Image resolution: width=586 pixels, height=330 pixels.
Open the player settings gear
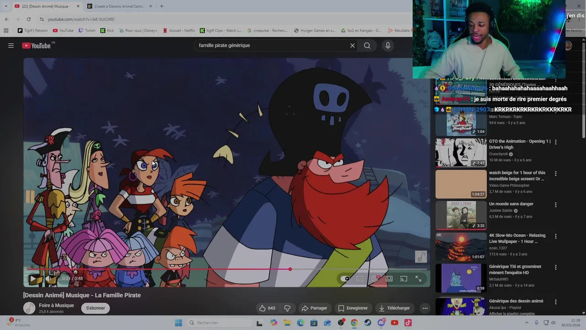[374, 279]
